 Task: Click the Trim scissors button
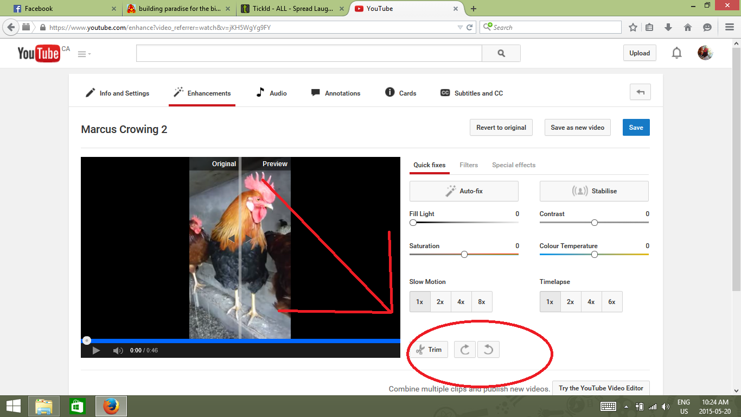tap(429, 350)
